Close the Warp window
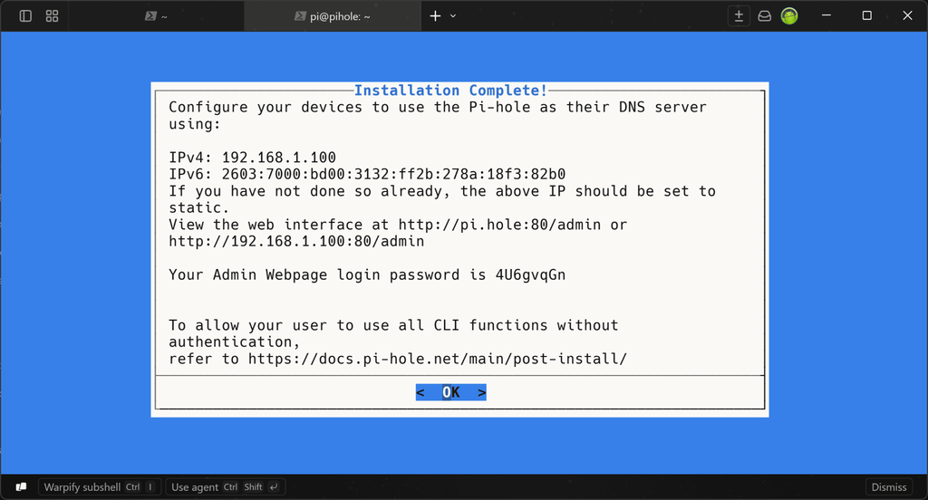Viewport: 928px width, 500px height. pos(907,15)
